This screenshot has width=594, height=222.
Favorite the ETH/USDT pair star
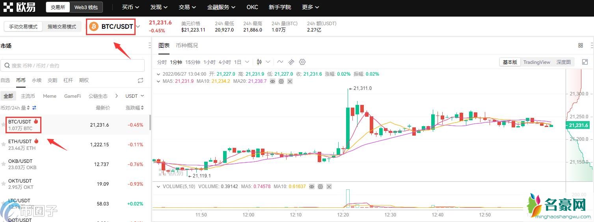click(4, 145)
